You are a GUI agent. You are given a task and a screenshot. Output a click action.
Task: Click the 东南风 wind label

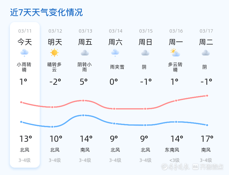coord(172,150)
